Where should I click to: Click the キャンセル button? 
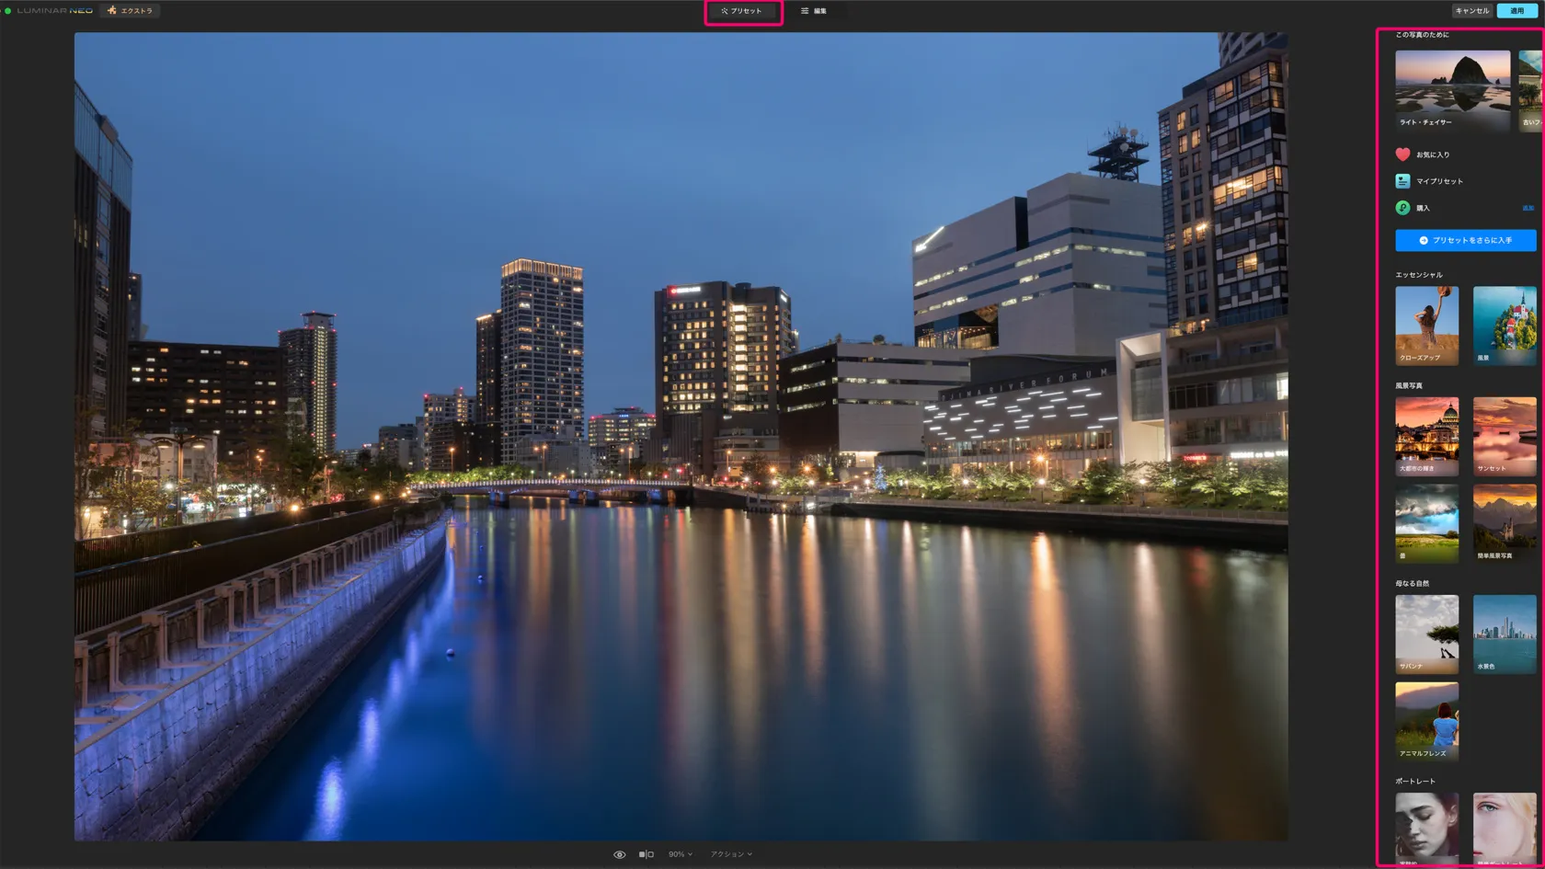pyautogui.click(x=1471, y=11)
